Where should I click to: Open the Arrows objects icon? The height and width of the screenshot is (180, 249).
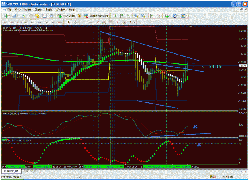tap(131, 22)
